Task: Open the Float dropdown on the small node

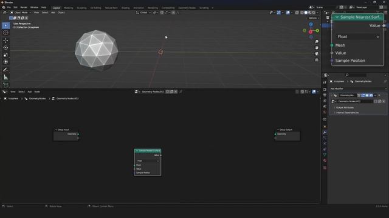Action: tap(148, 161)
